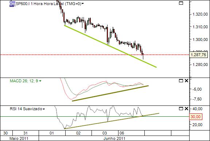Select date 31 on the time axis
This screenshot has height=141, width=210.
point(26,133)
